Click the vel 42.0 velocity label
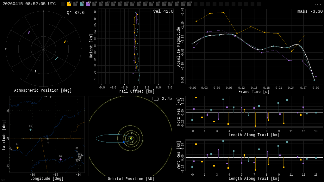 [x=163, y=11]
